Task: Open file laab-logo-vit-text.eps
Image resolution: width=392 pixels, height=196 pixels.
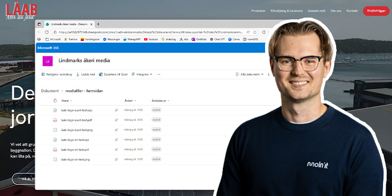Action: (75, 140)
